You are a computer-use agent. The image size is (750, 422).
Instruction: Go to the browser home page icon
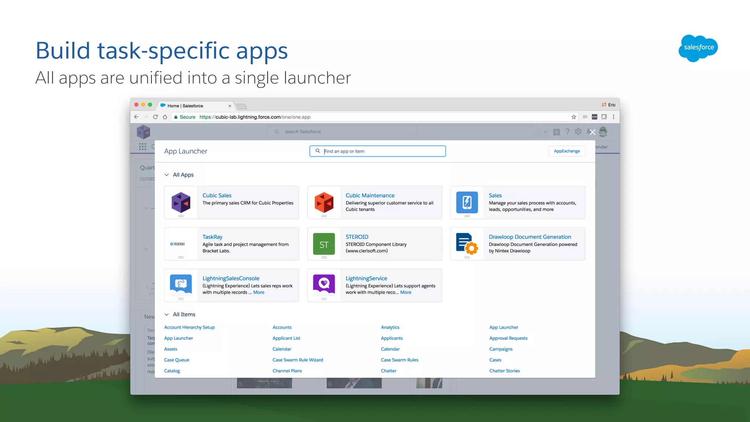tap(165, 117)
